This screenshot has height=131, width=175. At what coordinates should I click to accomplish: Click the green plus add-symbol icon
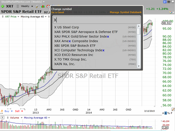(x=3, y=6)
